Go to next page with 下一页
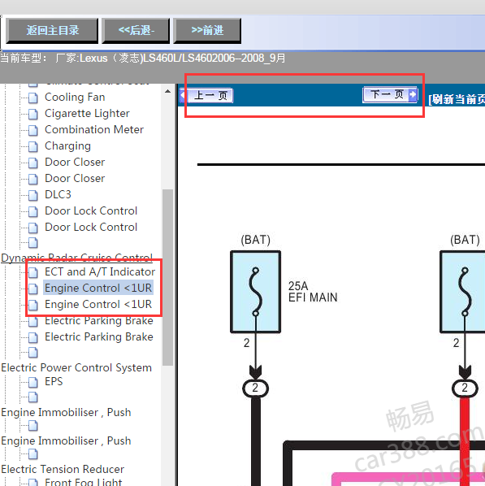Image resolution: width=485 pixels, height=486 pixels. click(x=390, y=94)
